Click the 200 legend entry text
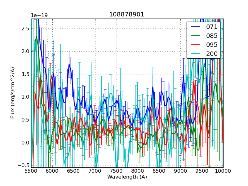Screen dimensions: 248x186 click(x=212, y=54)
